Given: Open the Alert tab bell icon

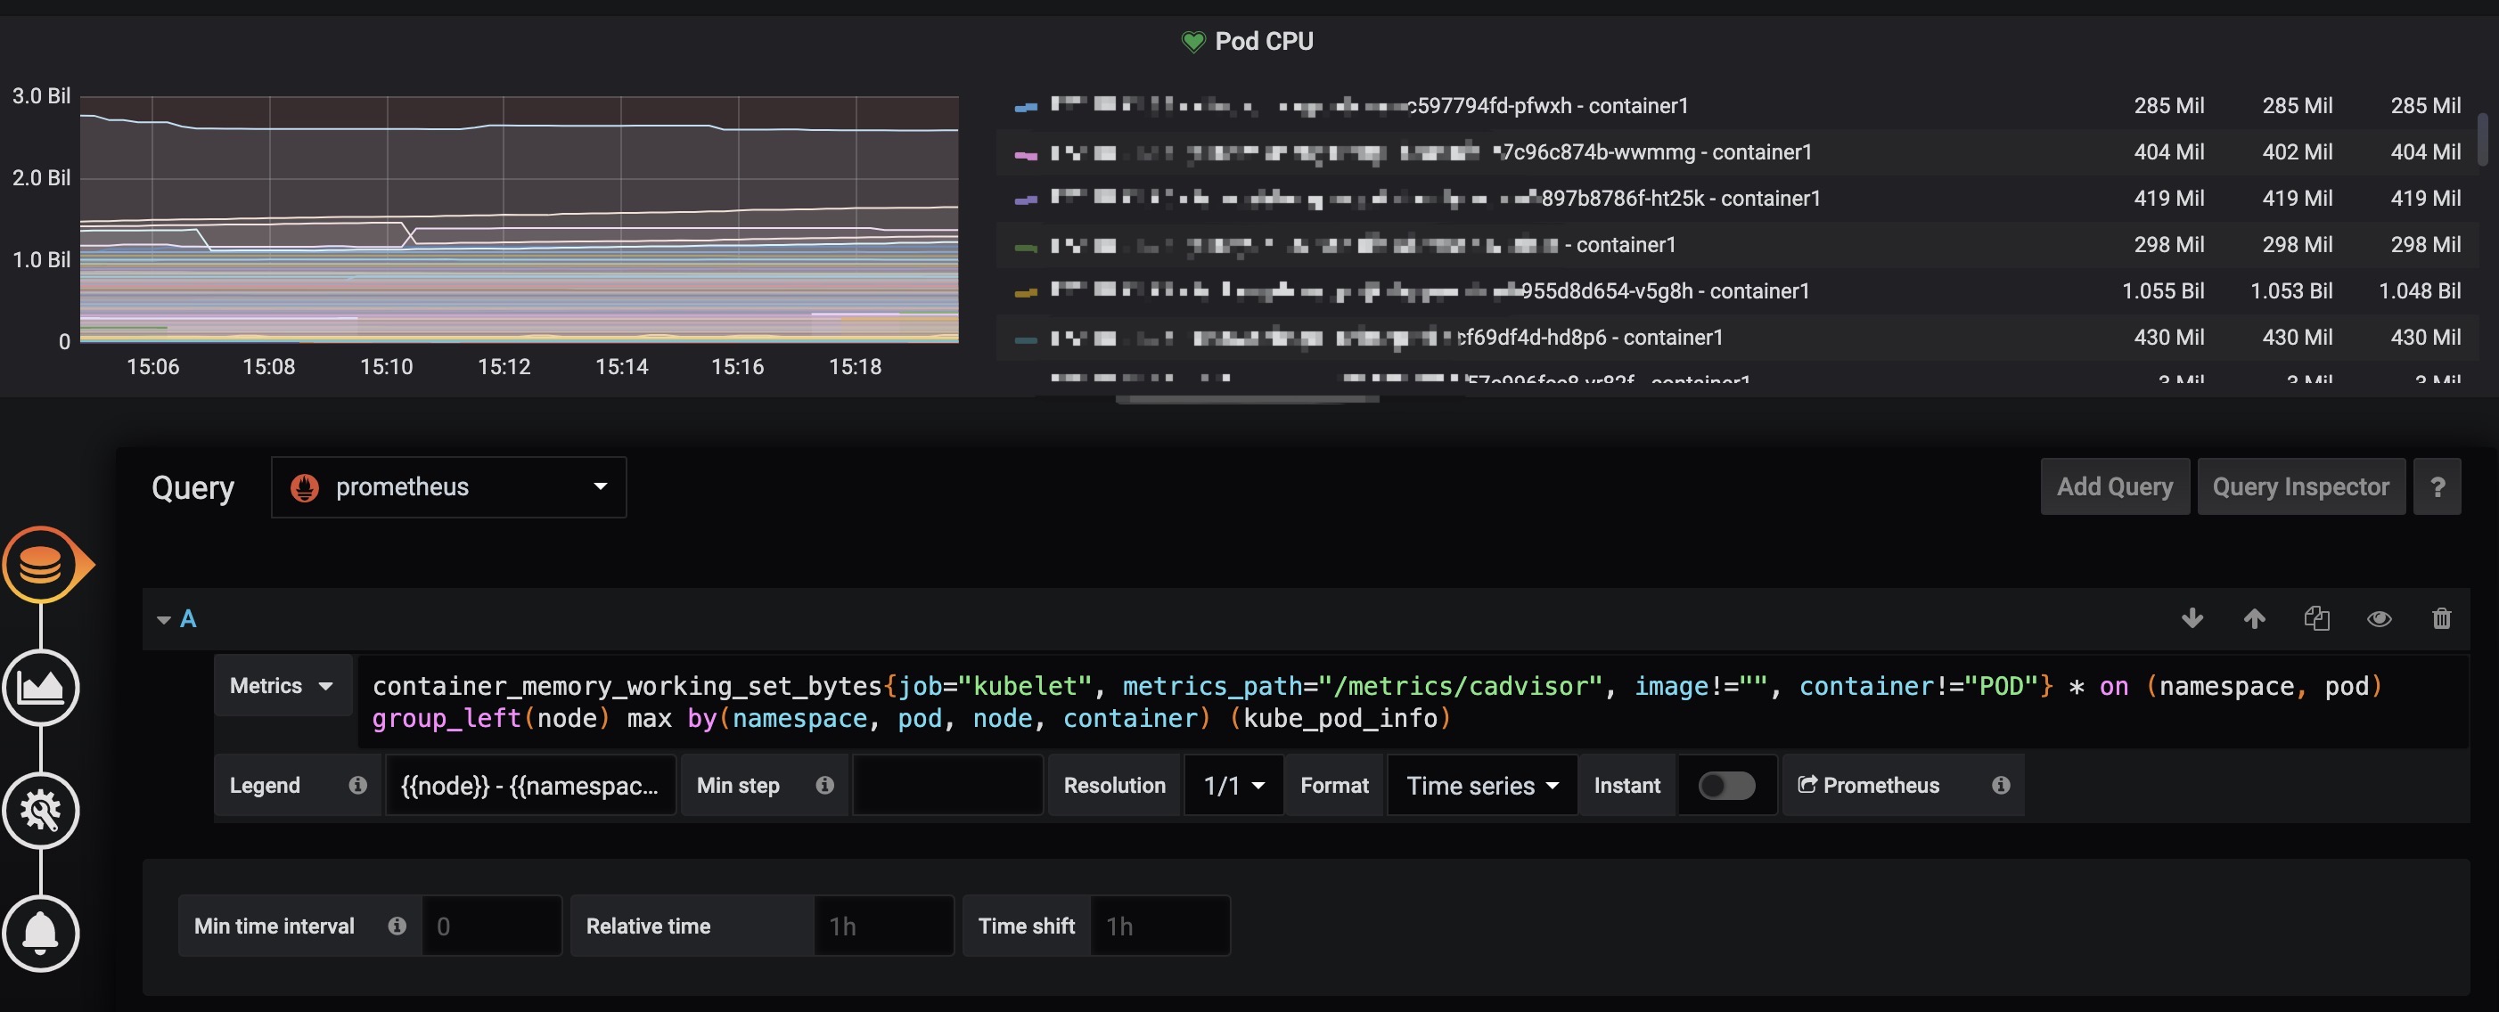Looking at the screenshot, I should (41, 933).
